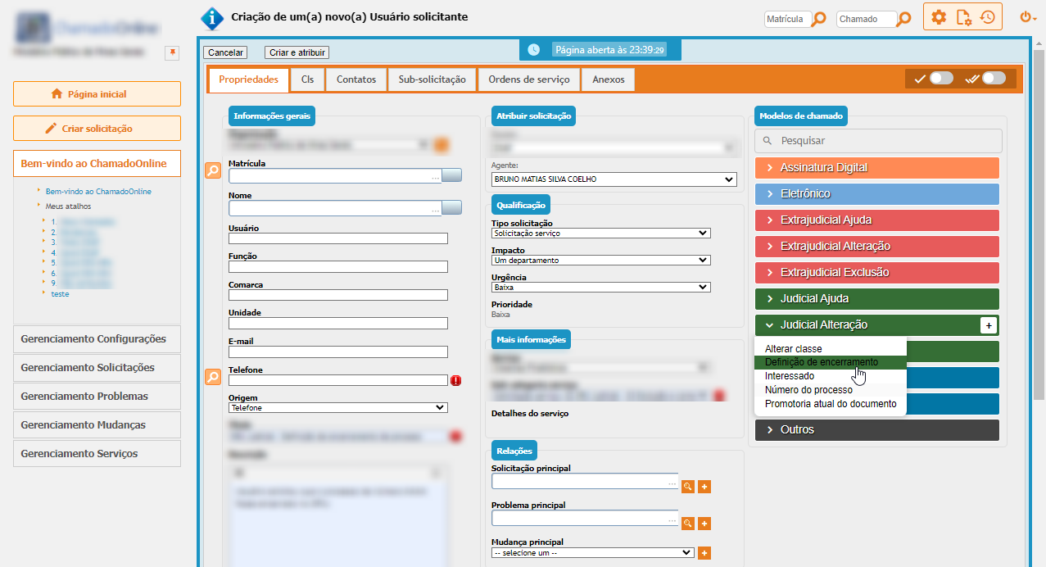Open Gerenciamento Problemas sidebar section

(97, 397)
